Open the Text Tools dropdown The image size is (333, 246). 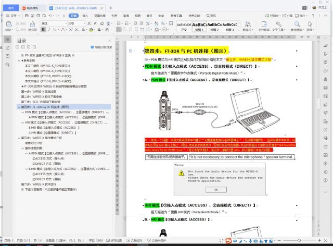(279, 27)
